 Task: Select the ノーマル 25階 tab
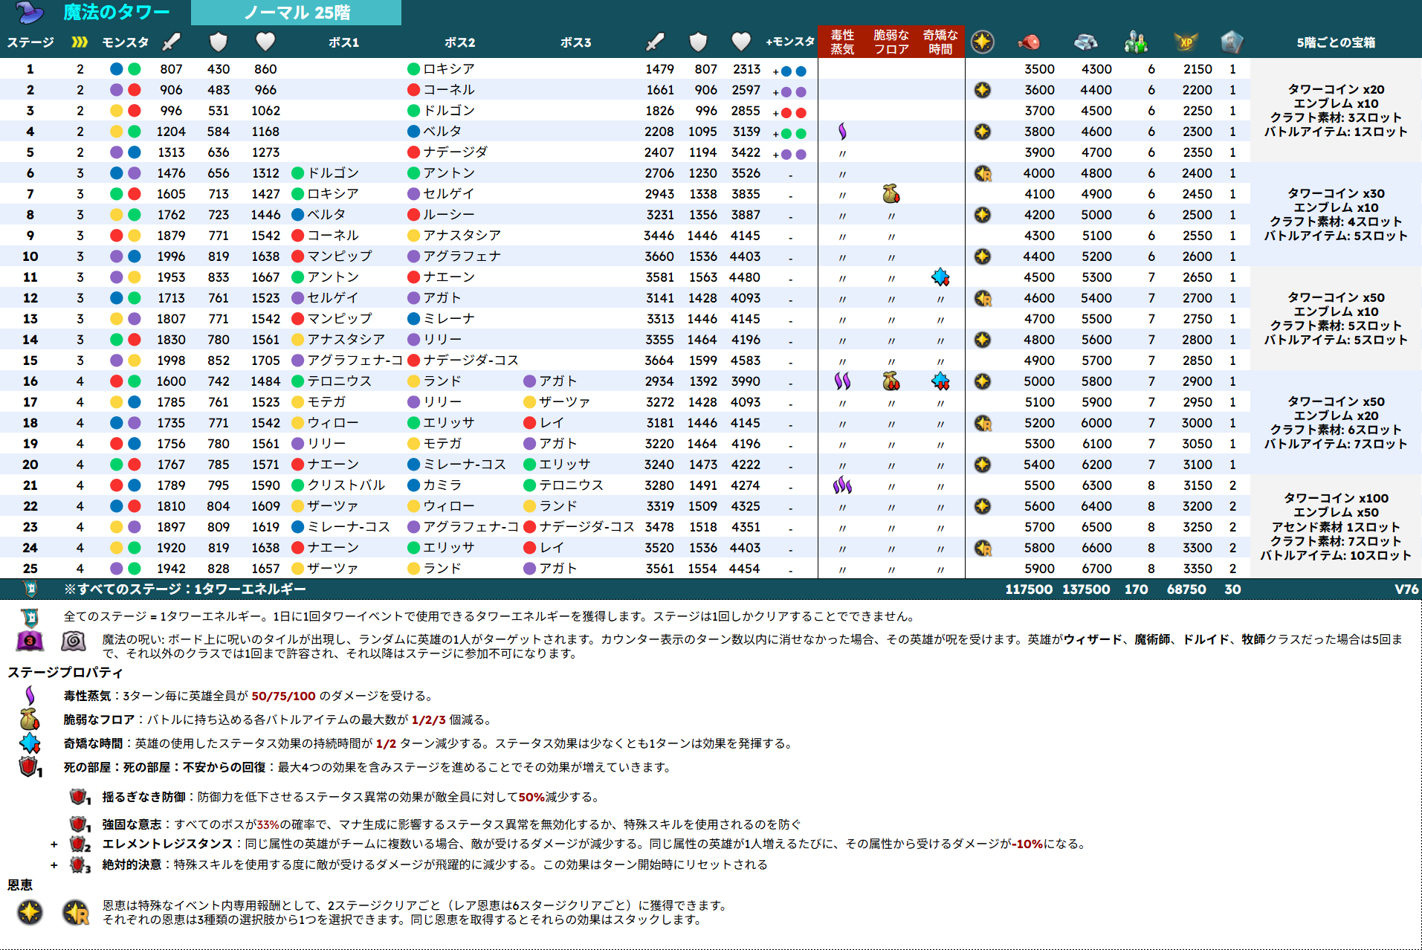[x=296, y=13]
